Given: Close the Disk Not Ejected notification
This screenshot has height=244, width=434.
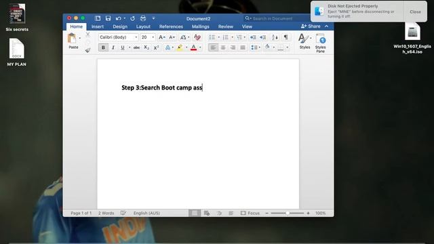Looking at the screenshot, I should tap(415, 12).
